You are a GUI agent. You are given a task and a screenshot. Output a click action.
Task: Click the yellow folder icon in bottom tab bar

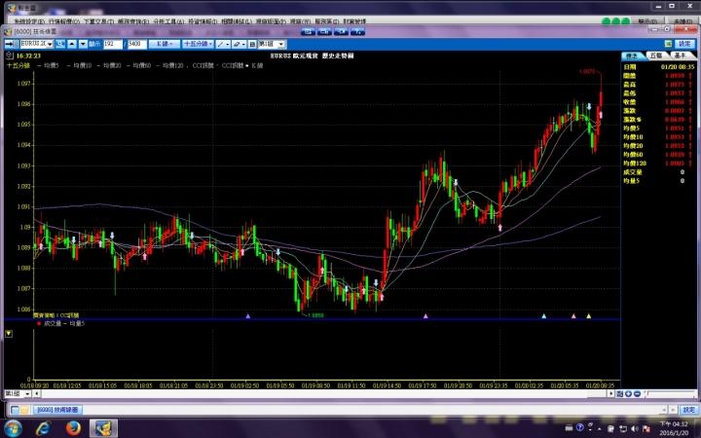[24, 410]
